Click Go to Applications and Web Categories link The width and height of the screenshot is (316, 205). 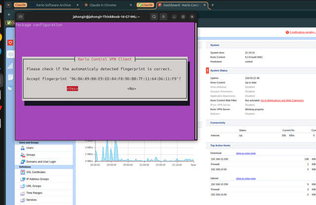pos(282,101)
